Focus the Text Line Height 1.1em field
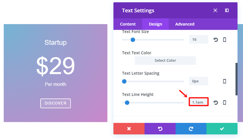The width and height of the screenshot is (243, 139). tap(198, 102)
